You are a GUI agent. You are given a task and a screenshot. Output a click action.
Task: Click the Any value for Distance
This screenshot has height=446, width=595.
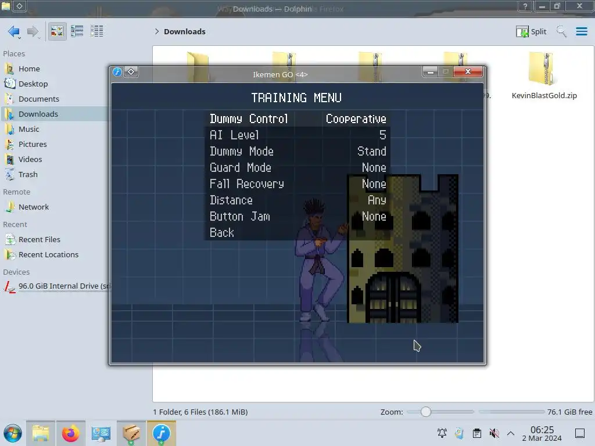(x=377, y=200)
